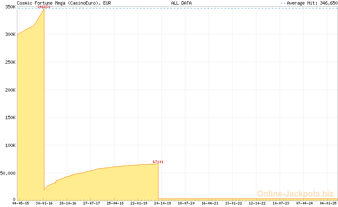338x207 pixels.
Task: Click the 350K y-axis label
Action: [8, 7]
